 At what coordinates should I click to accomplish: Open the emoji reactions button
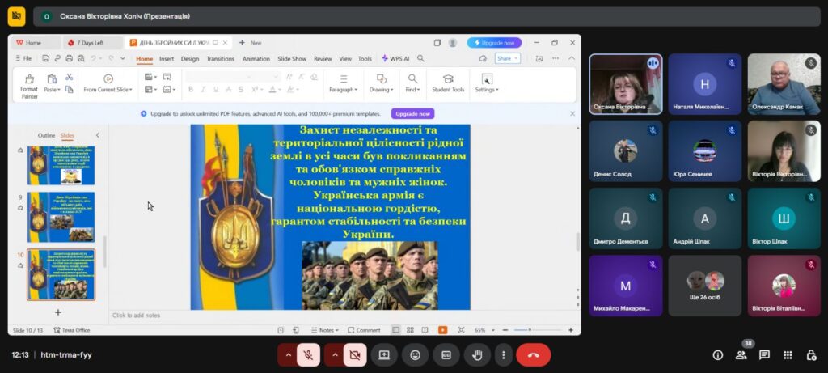[415, 354]
